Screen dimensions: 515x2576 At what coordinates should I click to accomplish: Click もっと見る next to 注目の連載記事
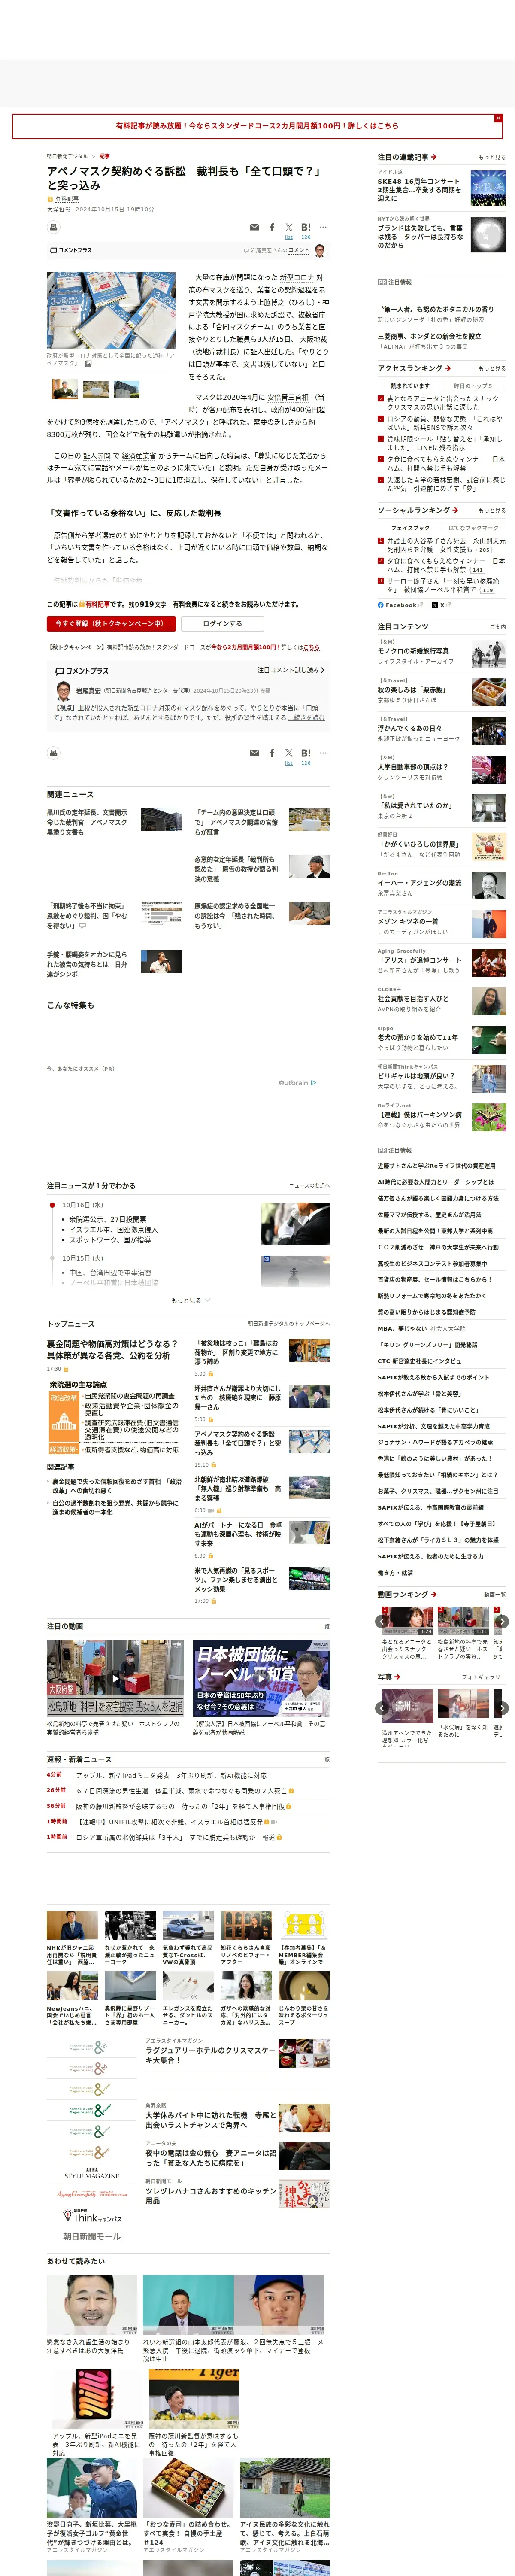pos(492,157)
